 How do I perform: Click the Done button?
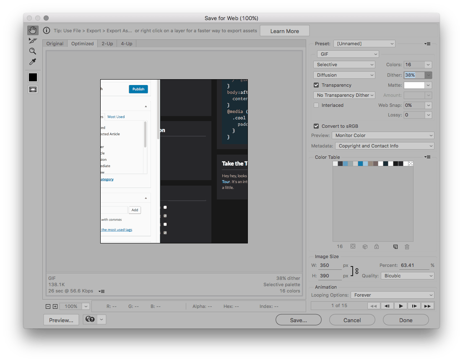(x=406, y=320)
